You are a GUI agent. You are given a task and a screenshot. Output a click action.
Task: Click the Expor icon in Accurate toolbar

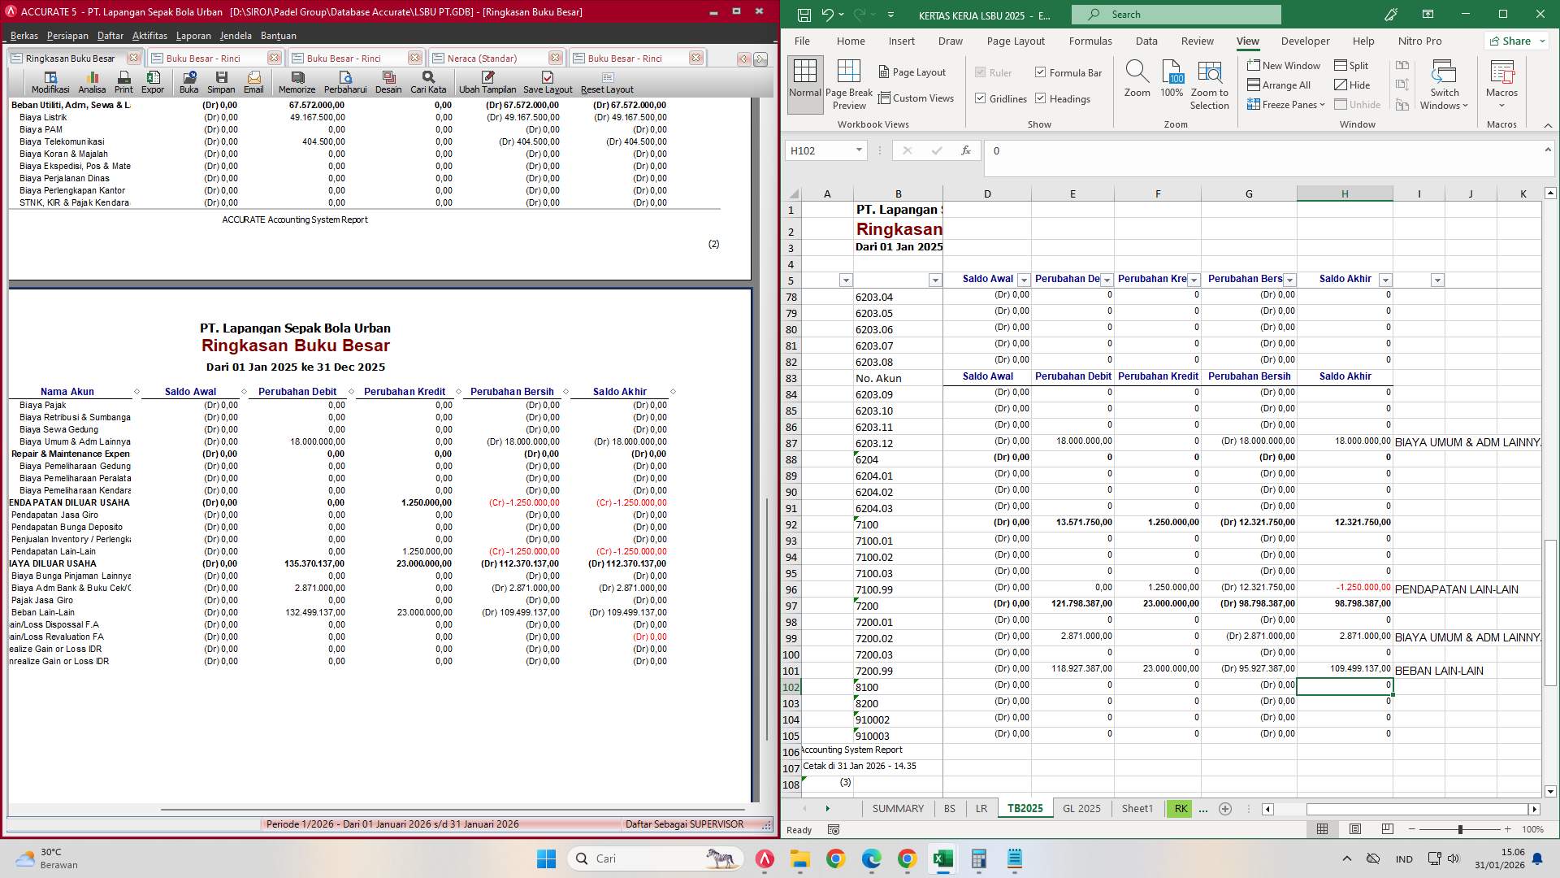(x=154, y=80)
